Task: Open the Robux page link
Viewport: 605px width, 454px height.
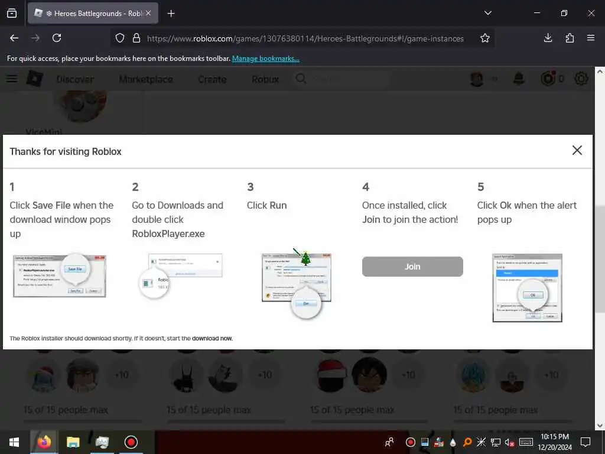Action: pos(265,79)
